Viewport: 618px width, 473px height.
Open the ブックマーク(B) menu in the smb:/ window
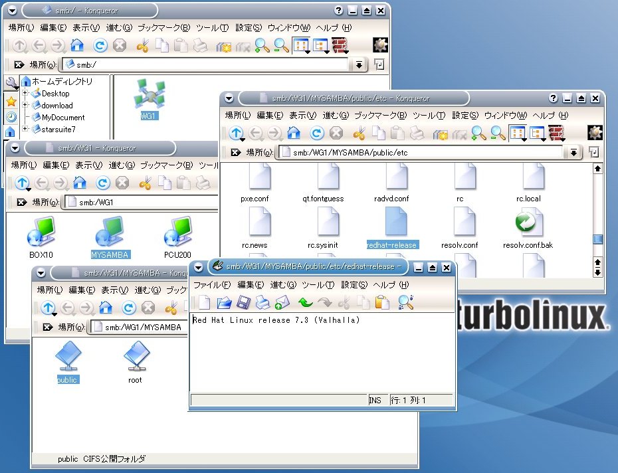[163, 28]
